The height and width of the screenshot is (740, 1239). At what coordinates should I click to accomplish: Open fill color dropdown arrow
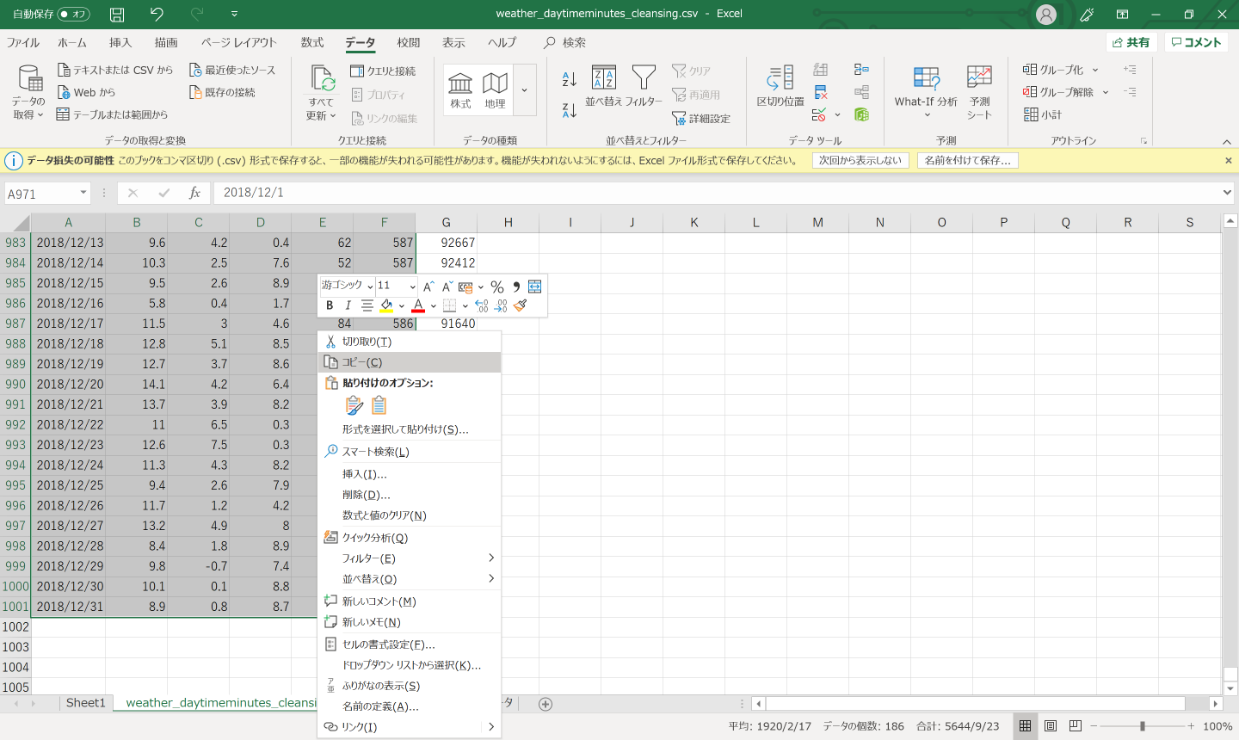click(x=401, y=305)
